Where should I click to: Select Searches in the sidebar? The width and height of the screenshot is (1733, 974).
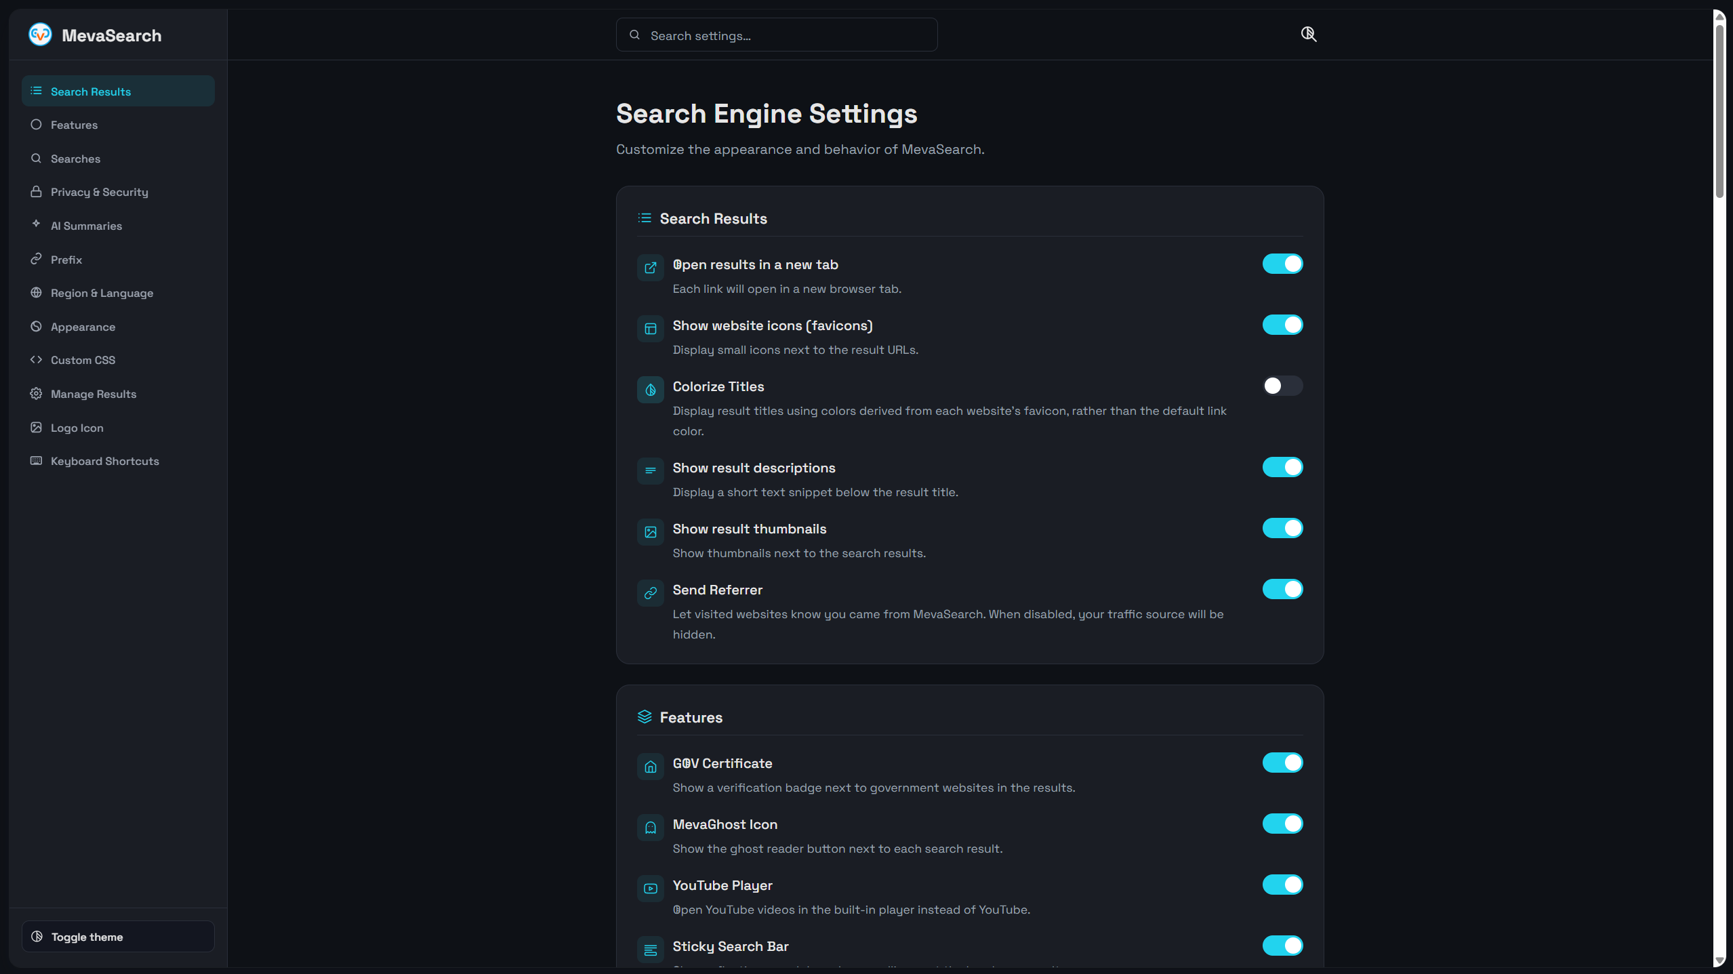click(x=118, y=159)
